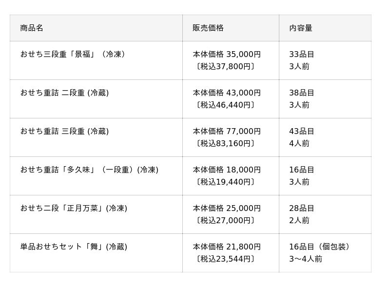Screen dimensions: 390x287
Task: Select product おせち三段重「景福」（冷凍）
Action: [74, 54]
